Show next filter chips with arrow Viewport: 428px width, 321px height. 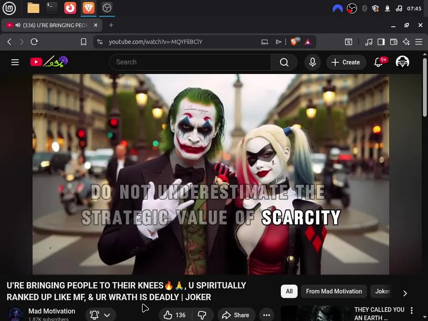(x=405, y=293)
